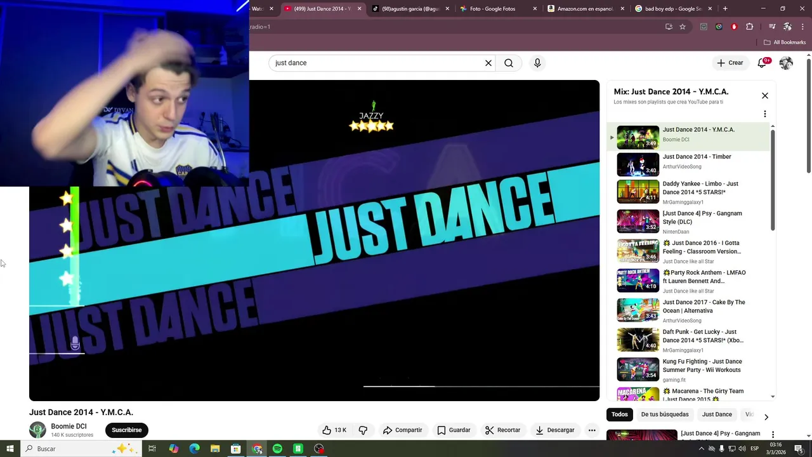Open Boomie DCI channel avatar
This screenshot has width=812, height=457.
[x=37, y=430]
